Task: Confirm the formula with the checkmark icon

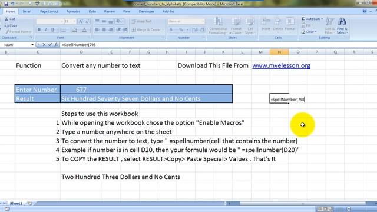Action: (x=50, y=45)
